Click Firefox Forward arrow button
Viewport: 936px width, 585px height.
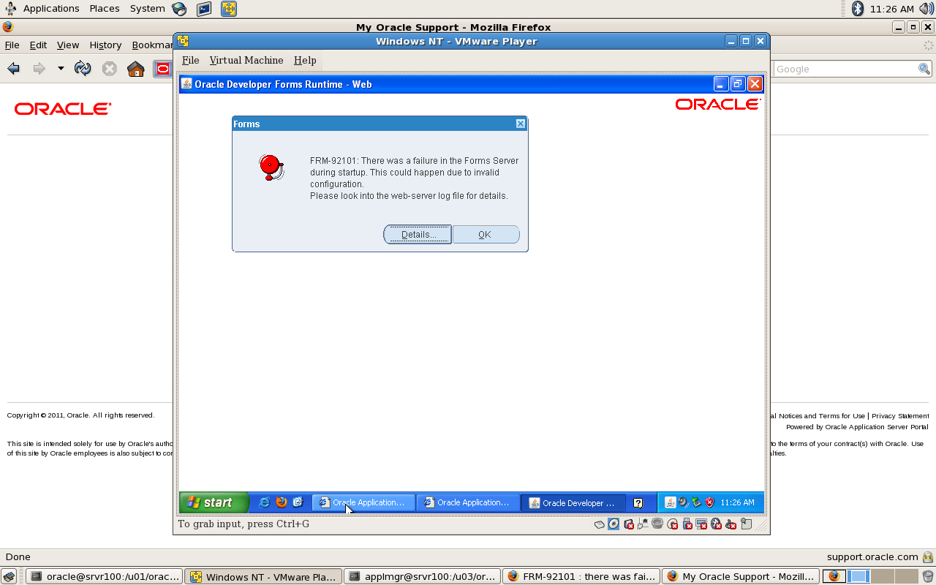[x=39, y=69]
